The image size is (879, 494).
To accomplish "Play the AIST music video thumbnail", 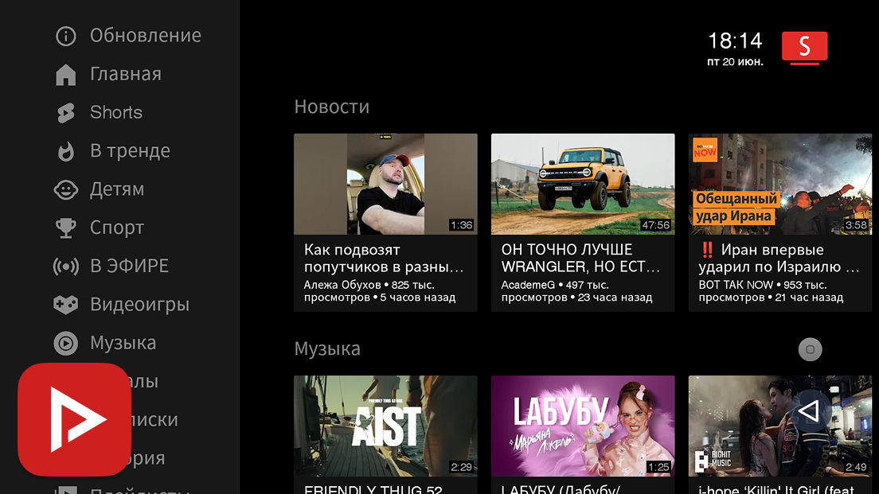I will coord(385,426).
